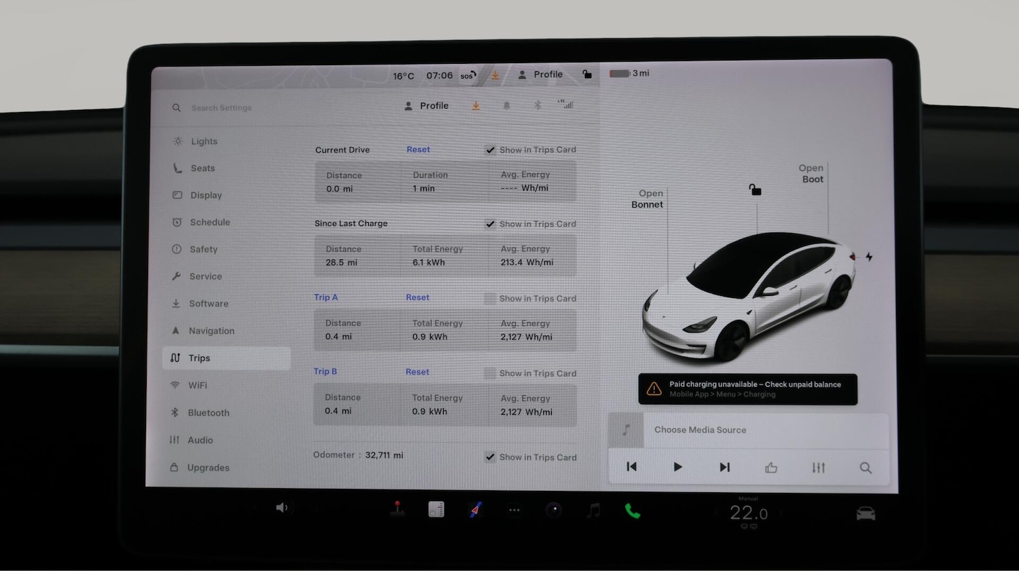Toggle Show in Trips Card for Odometer

click(490, 458)
